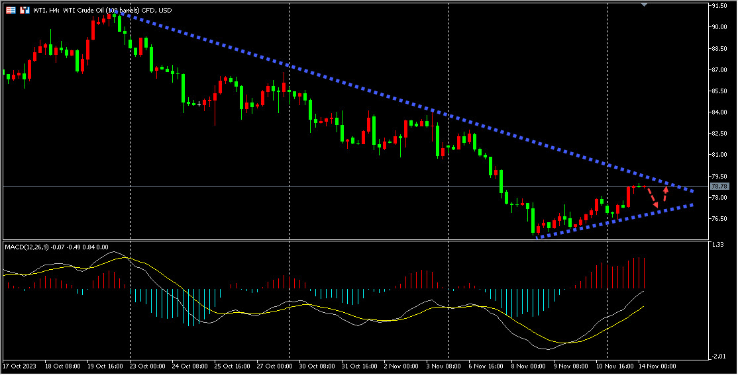Click the 23 Oct 00:00 time axis label

pos(148,366)
